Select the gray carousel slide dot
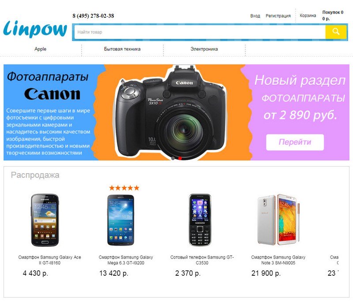 [x=173, y=158]
